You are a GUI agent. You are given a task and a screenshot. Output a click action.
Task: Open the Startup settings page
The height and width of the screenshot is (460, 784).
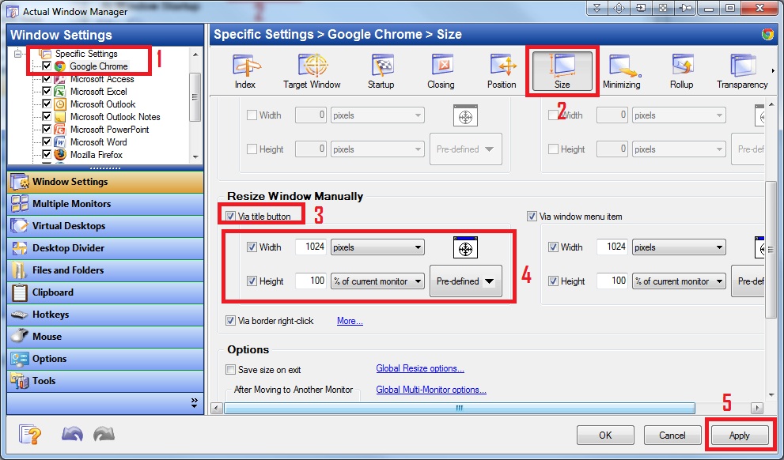381,72
